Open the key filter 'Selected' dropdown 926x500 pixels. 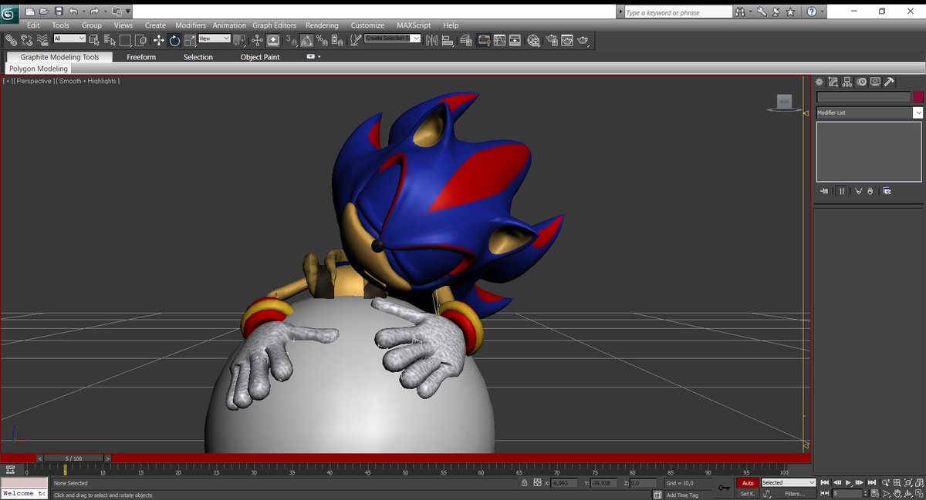click(789, 482)
